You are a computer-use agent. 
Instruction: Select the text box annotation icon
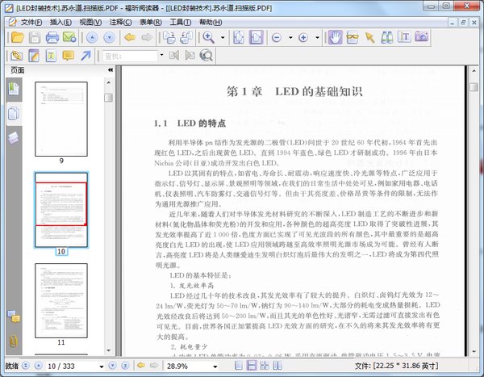click(51, 56)
